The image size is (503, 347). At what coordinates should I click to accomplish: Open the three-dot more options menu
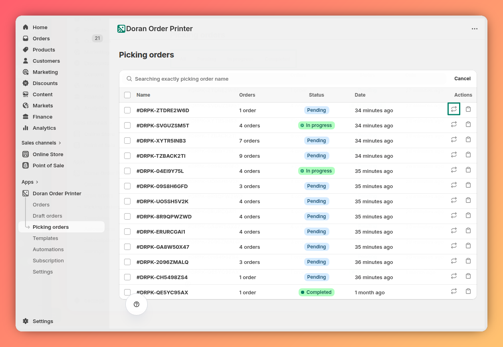(475, 29)
